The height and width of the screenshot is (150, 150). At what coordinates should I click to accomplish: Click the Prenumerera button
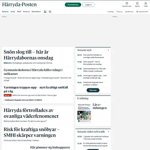pos(73,5)
